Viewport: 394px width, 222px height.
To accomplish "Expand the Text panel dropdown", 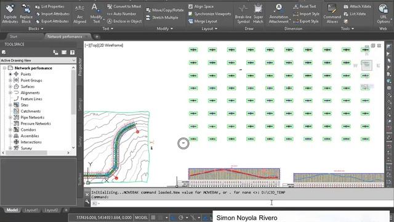I will (108, 29).
